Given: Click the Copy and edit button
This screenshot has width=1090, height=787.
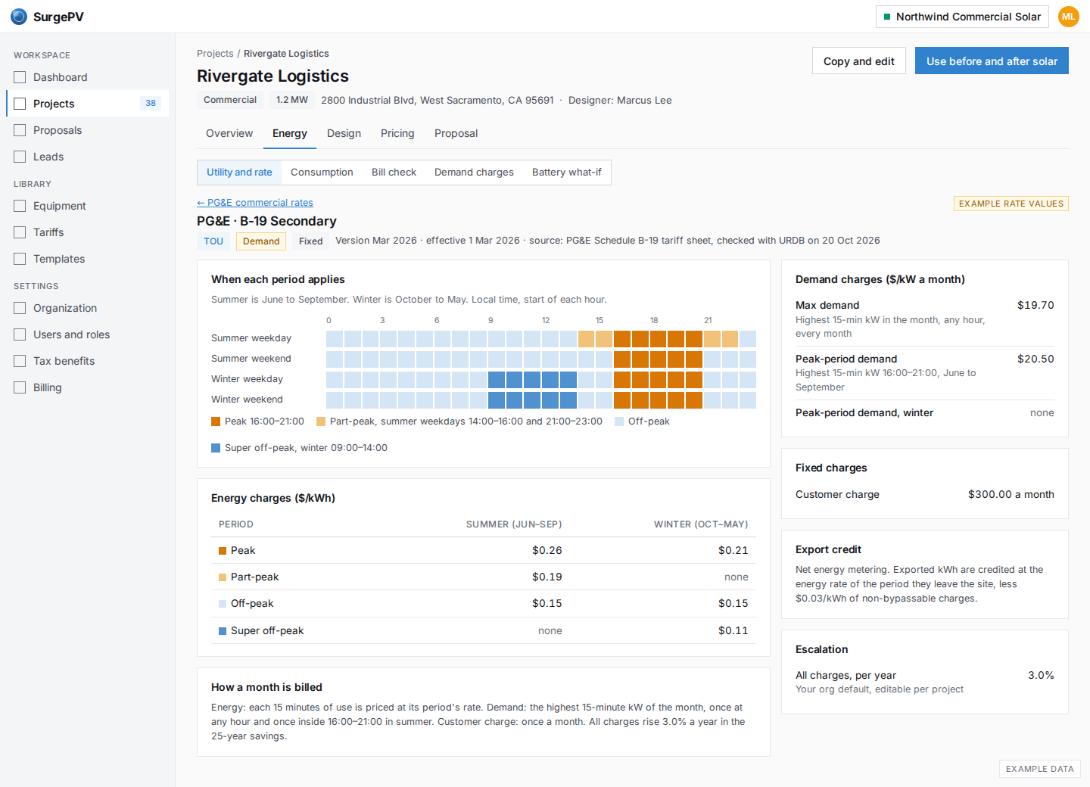Looking at the screenshot, I should [859, 61].
